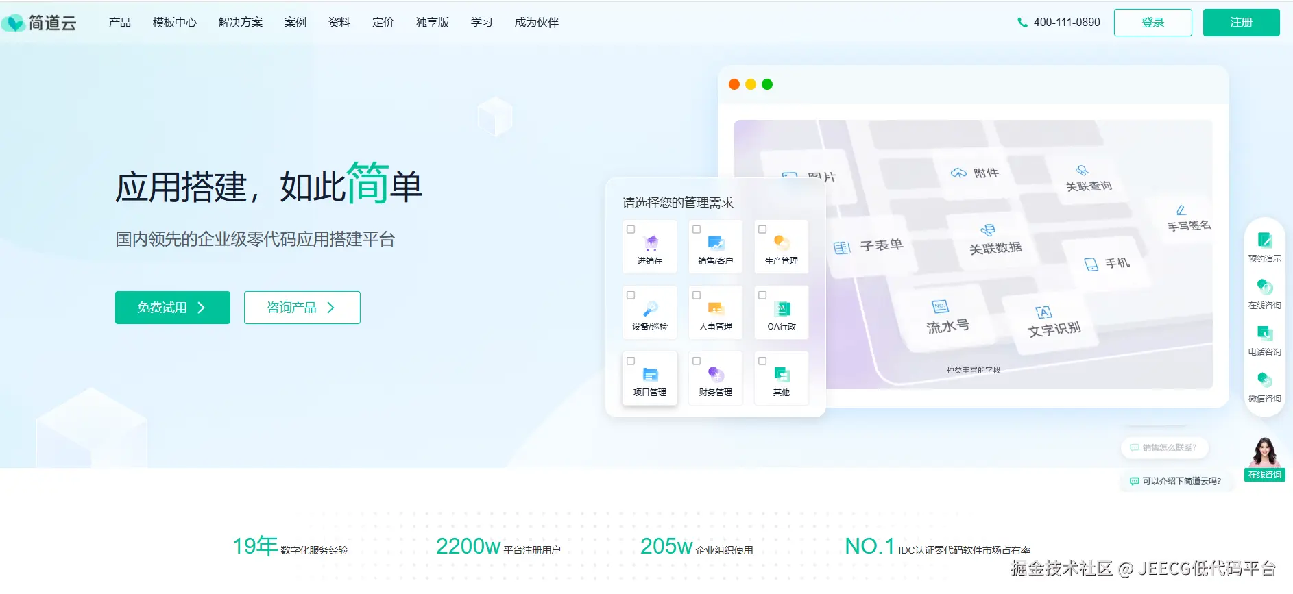This screenshot has width=1293, height=594.
Task: Click the 简道云 logo
Action: click(39, 23)
